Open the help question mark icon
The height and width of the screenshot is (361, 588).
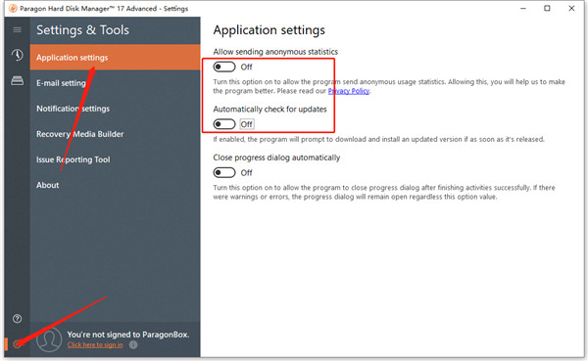click(17, 319)
